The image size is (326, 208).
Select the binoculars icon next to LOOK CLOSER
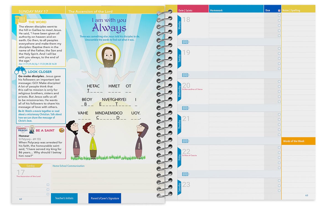(19, 71)
